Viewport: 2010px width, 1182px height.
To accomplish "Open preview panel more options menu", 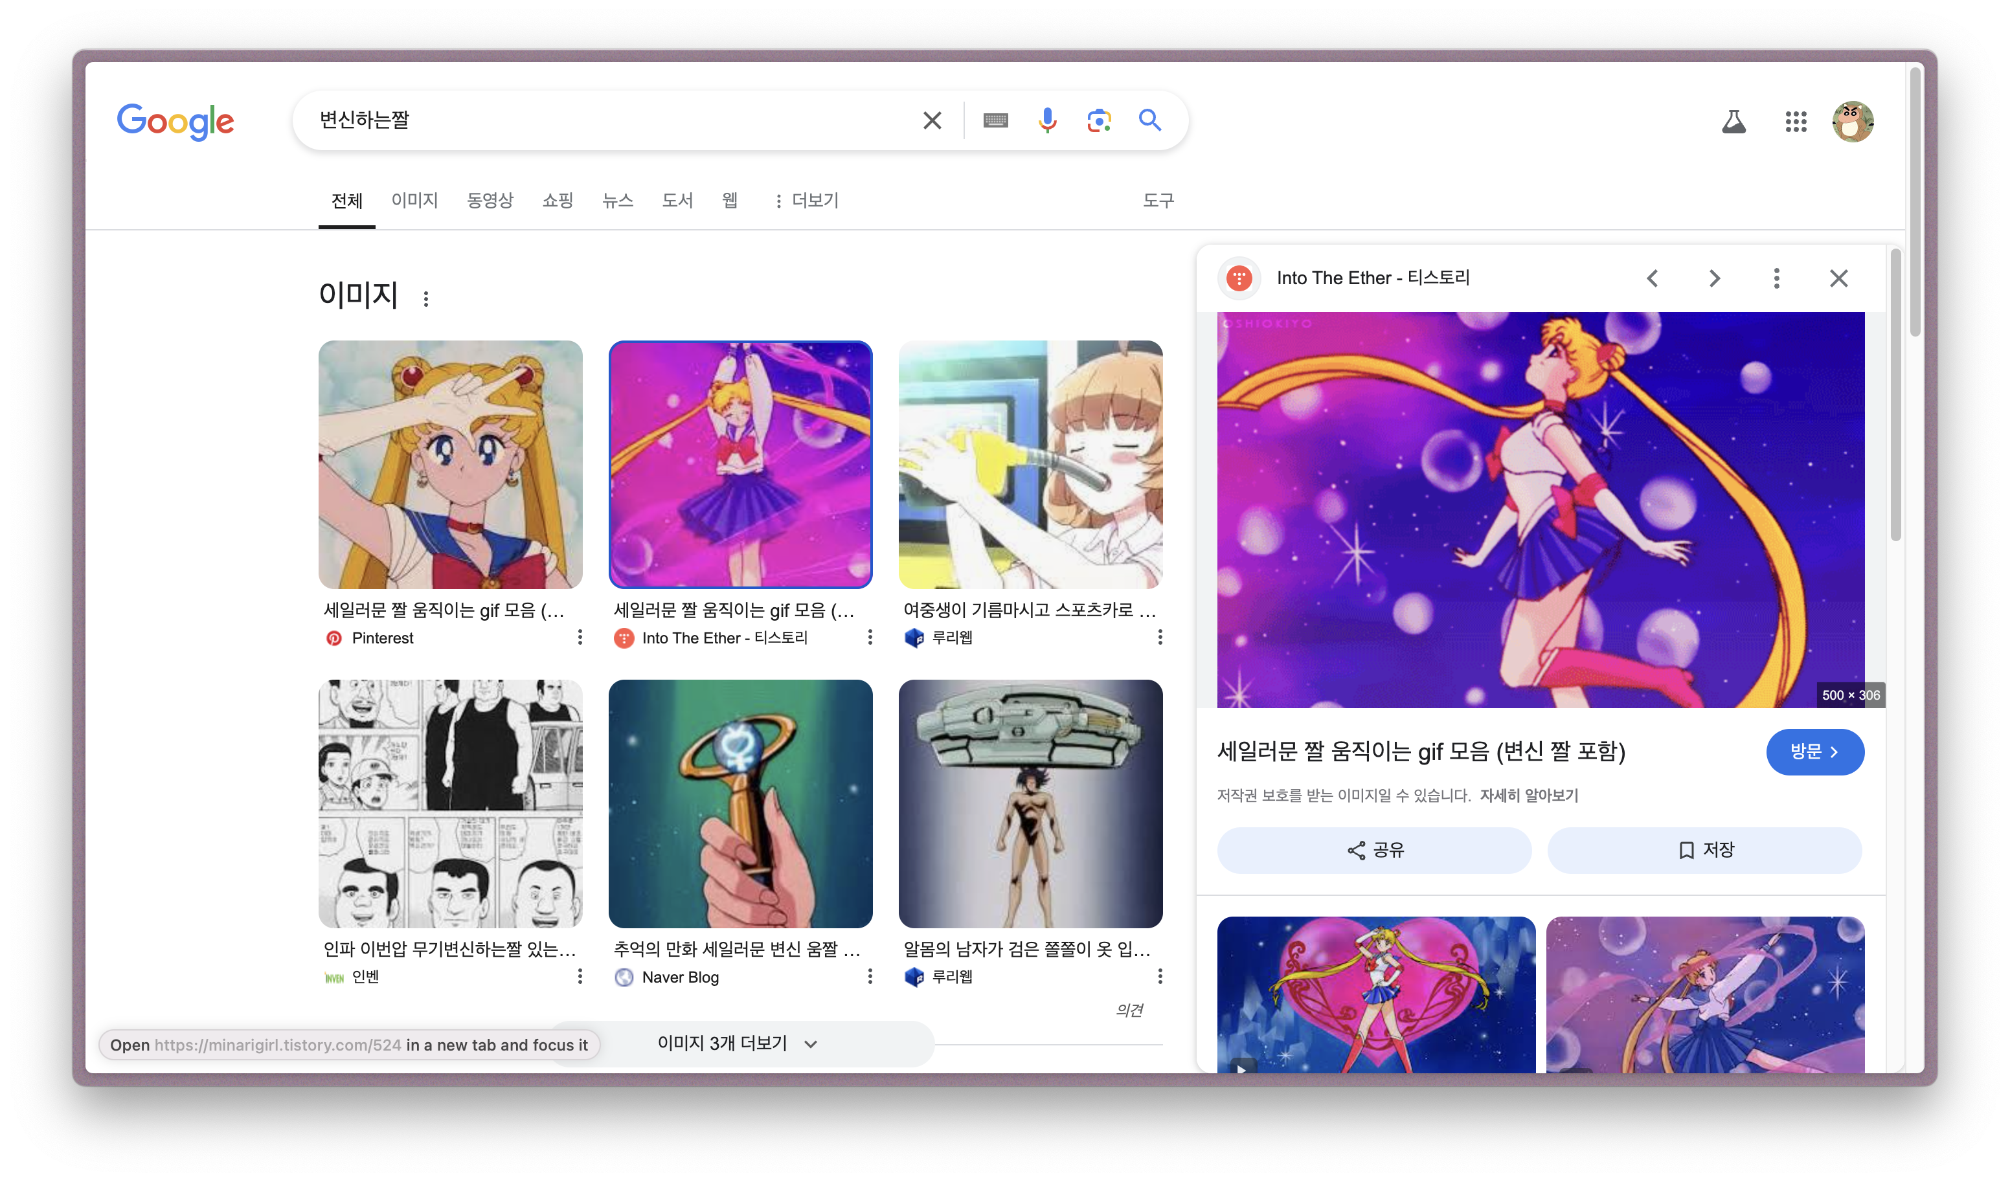I will 1776,278.
